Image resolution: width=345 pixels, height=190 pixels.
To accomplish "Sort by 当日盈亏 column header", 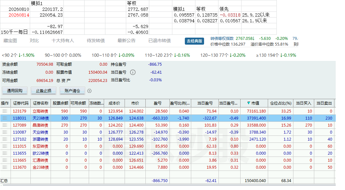I will (205, 103).
